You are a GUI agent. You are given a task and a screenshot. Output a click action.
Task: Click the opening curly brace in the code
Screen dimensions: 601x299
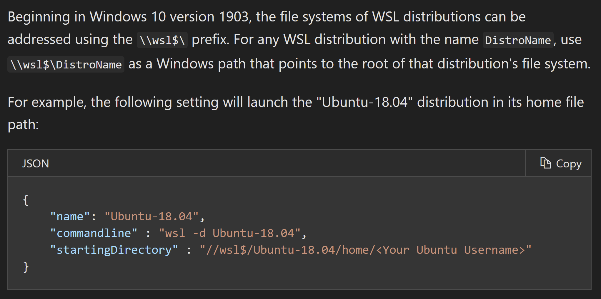point(26,199)
